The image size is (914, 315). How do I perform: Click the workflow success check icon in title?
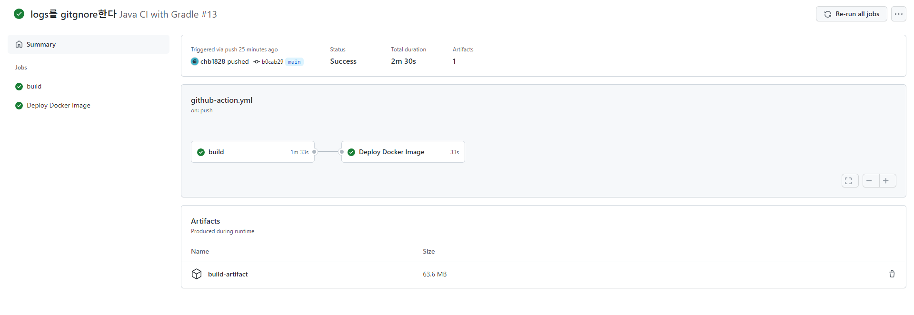[19, 14]
